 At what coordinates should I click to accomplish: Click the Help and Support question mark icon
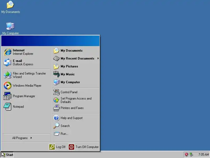[56, 118]
